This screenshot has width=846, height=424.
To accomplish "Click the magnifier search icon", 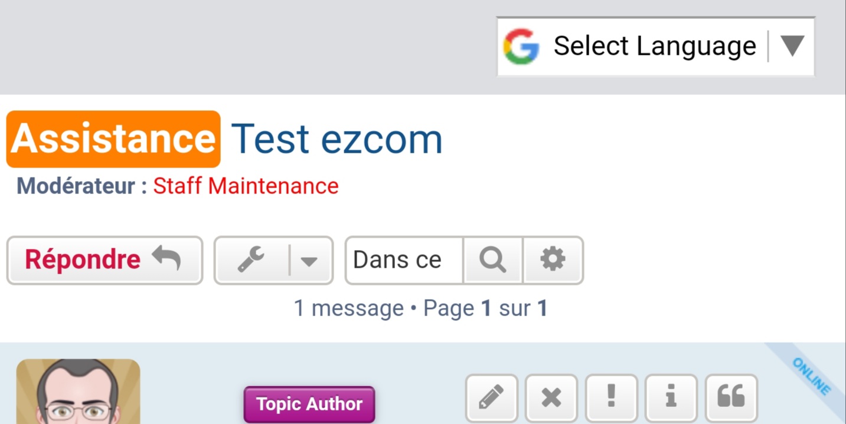I will click(493, 260).
